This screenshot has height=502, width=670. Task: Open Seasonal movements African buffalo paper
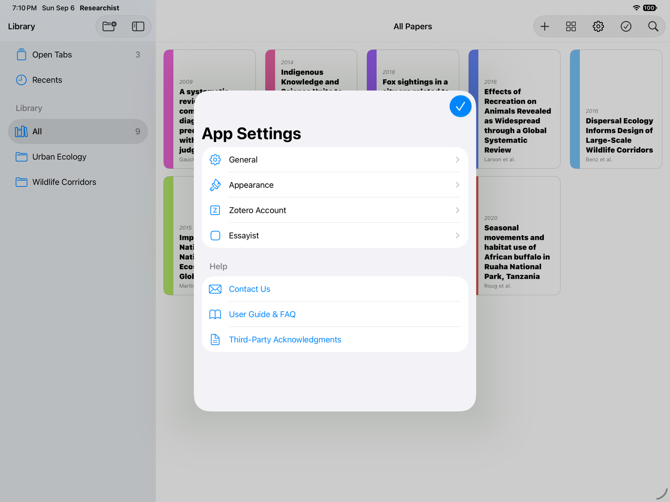coord(518,236)
